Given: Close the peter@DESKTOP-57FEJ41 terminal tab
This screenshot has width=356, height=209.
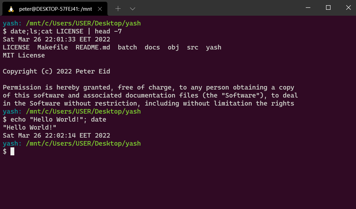Looking at the screenshot, I should pyautogui.click(x=100, y=9).
